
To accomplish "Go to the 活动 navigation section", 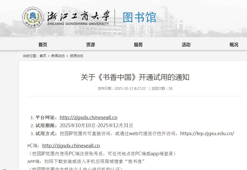I will pos(186,45).
